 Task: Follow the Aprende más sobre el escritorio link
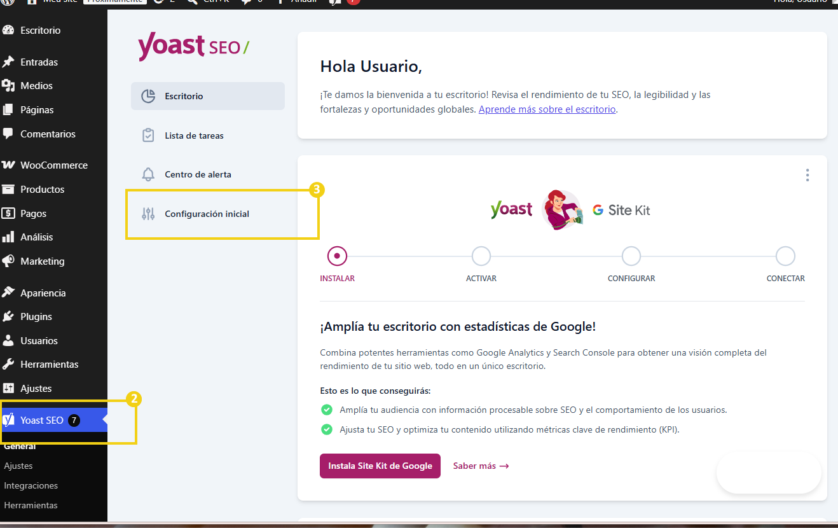coord(547,109)
